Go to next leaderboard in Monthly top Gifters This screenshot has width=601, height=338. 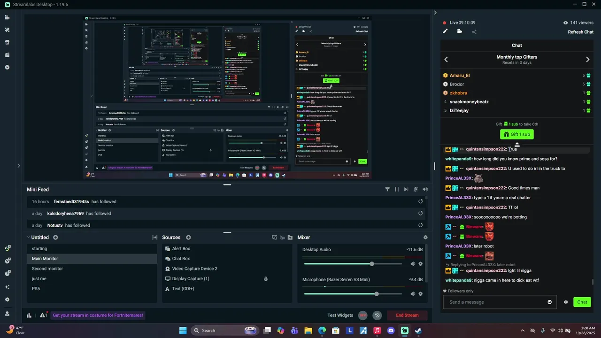[587, 60]
